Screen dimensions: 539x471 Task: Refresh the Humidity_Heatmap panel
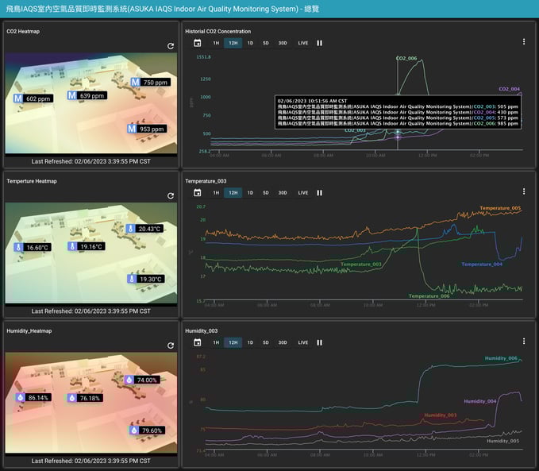coord(171,346)
